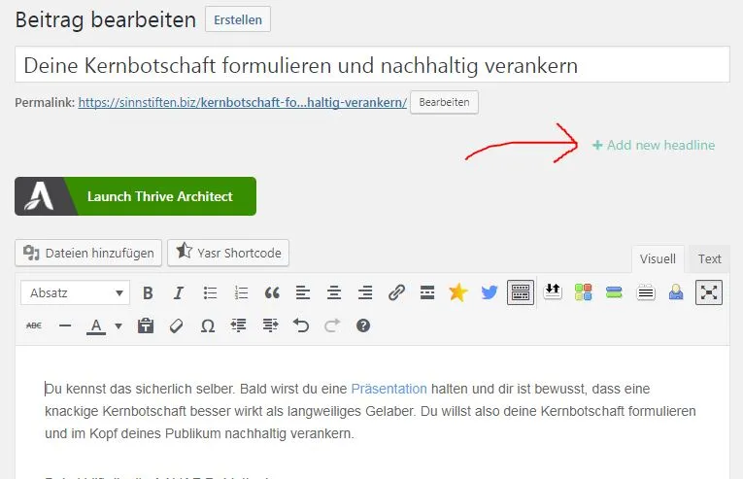743x479 pixels.
Task: Insert the Read More tag
Action: (x=427, y=293)
